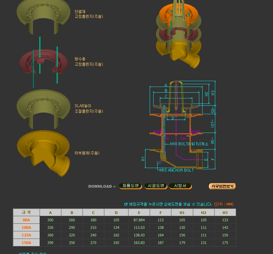Open the 시방서 download button
The image size is (273, 254).
tap(180, 186)
